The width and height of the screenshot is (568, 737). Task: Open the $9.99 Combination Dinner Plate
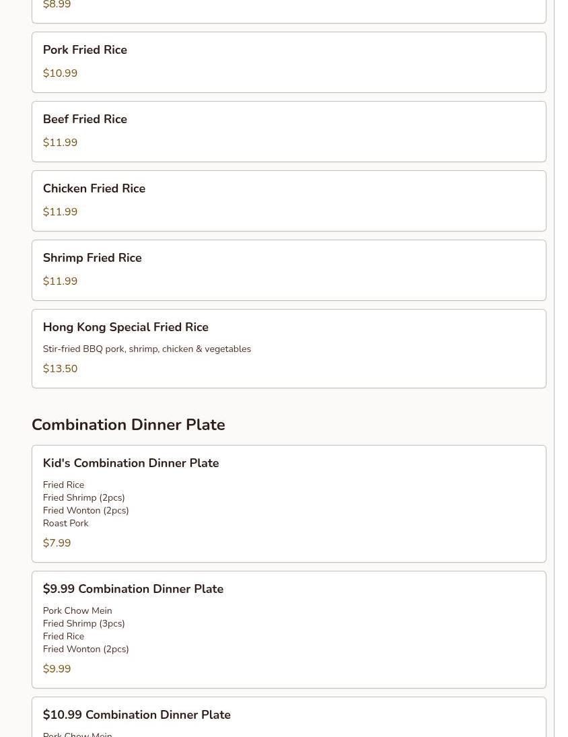click(289, 629)
